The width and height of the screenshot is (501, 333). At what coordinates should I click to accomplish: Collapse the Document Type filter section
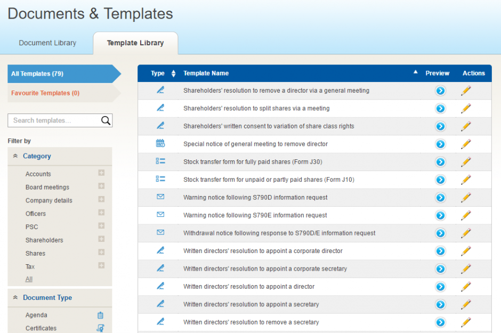click(x=15, y=298)
